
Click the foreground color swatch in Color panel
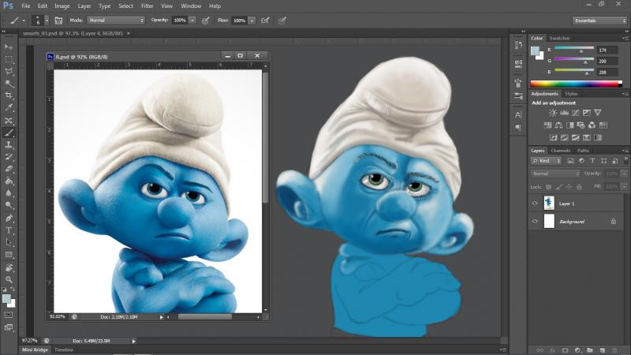coord(535,50)
